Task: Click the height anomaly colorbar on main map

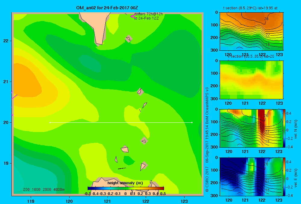Action: pos(126,188)
